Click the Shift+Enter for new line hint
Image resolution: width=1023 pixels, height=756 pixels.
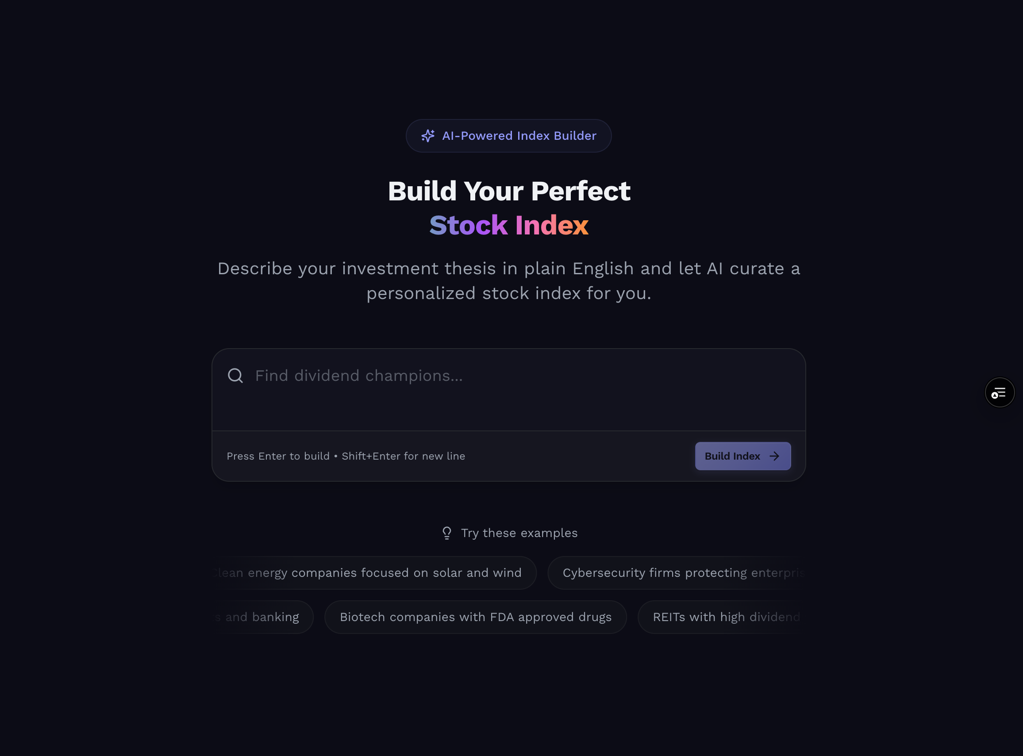403,456
